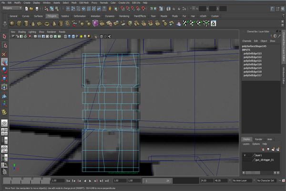The height and width of the screenshot is (191, 286).
Task: Open the Polygons menu set dropdown
Action: point(12,8)
